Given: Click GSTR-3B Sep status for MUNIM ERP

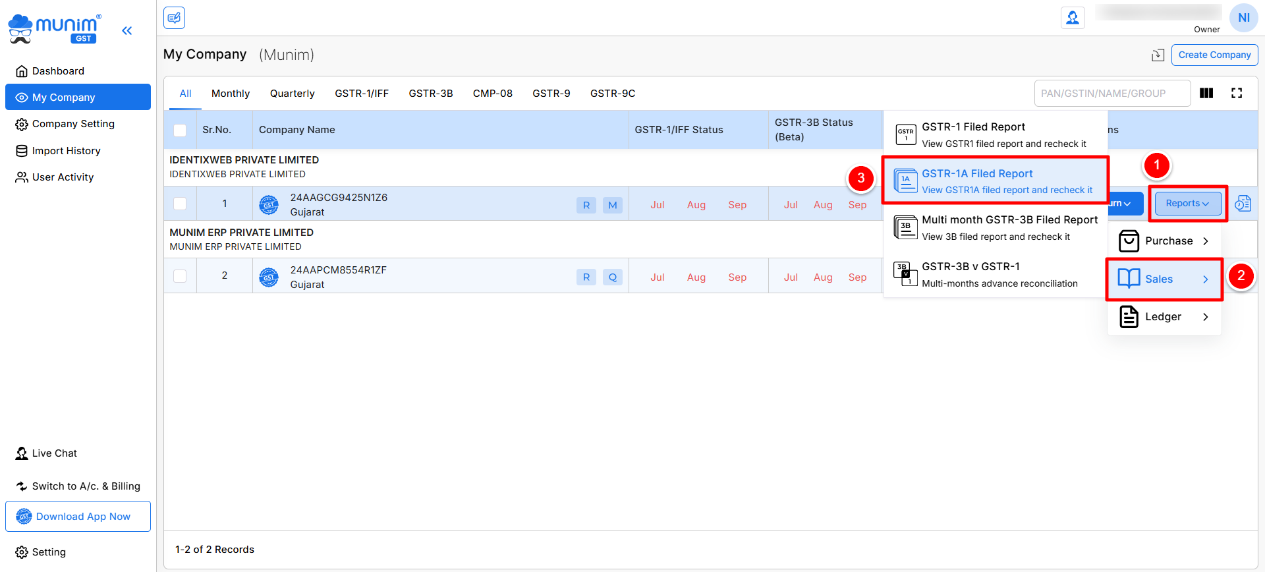Looking at the screenshot, I should click(857, 277).
